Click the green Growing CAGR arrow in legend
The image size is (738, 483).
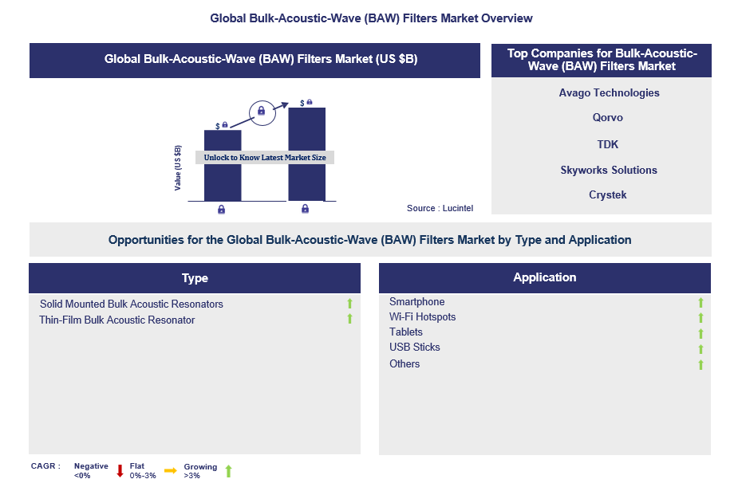point(228,471)
